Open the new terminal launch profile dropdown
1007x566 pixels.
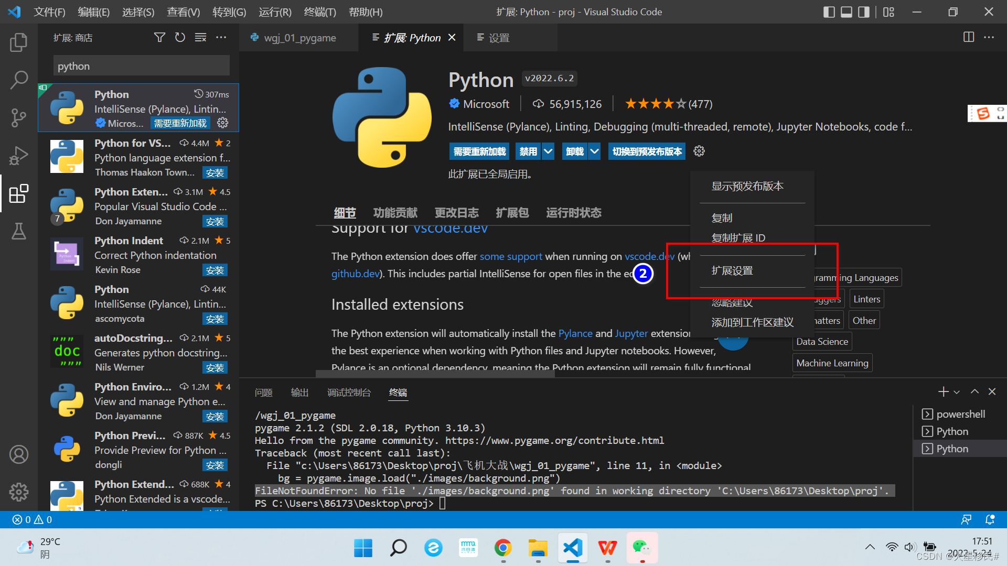click(957, 392)
